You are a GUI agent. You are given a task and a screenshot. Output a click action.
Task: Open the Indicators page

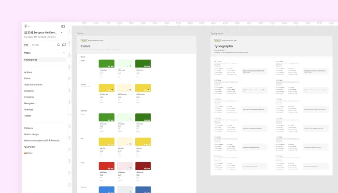pyautogui.click(x=29, y=97)
